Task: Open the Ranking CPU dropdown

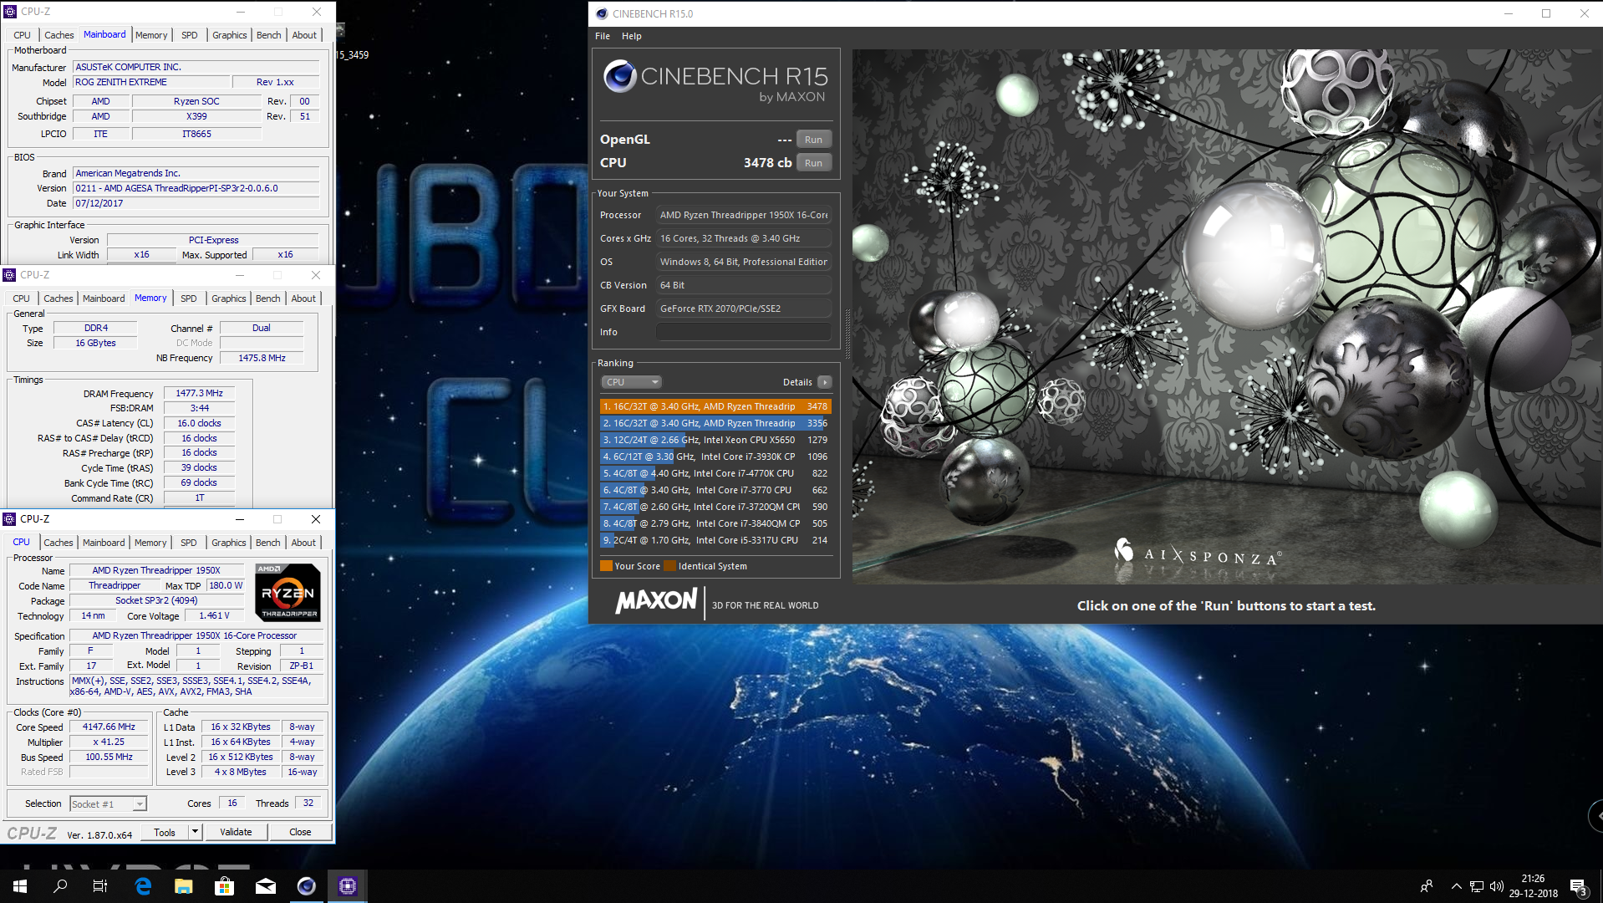Action: click(631, 382)
